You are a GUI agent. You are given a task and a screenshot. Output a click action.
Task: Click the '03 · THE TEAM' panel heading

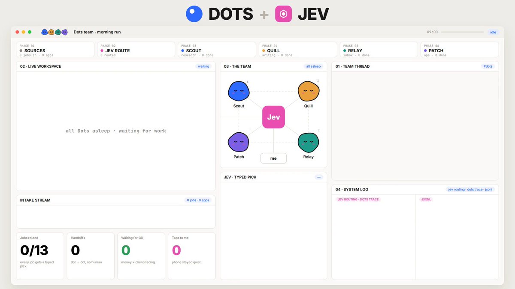(237, 66)
